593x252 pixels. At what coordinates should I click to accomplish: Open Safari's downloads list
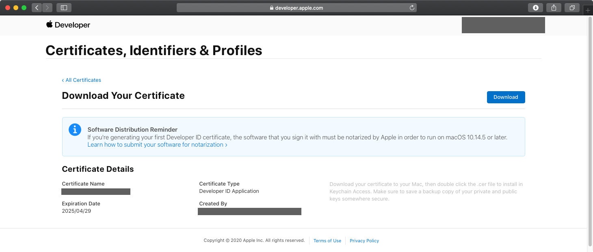(535, 8)
